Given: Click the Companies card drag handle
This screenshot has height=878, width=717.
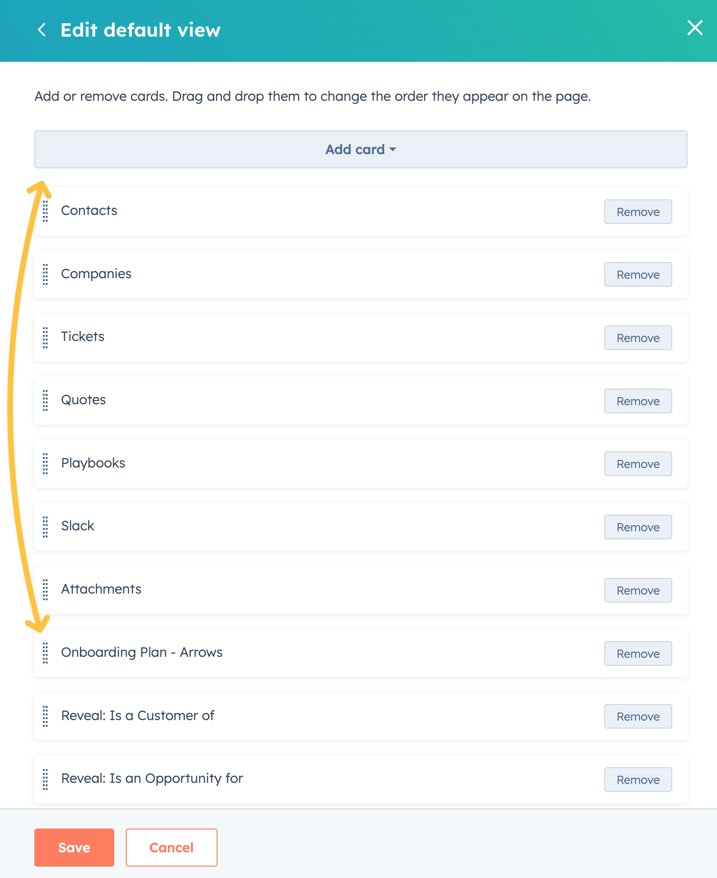Looking at the screenshot, I should tap(45, 274).
